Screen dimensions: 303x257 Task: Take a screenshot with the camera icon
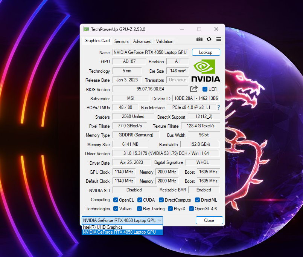pyautogui.click(x=199, y=39)
